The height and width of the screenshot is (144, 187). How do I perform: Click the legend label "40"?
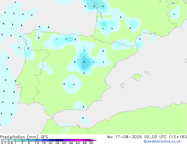pyautogui.click(x=78, y=143)
